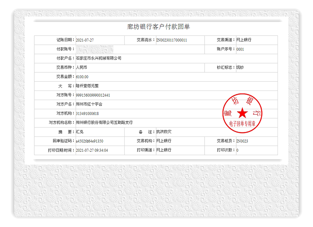The height and width of the screenshot is (227, 313).
Task: Click payer name 石家庄市永兴机械有限公司
Action: click(x=98, y=58)
